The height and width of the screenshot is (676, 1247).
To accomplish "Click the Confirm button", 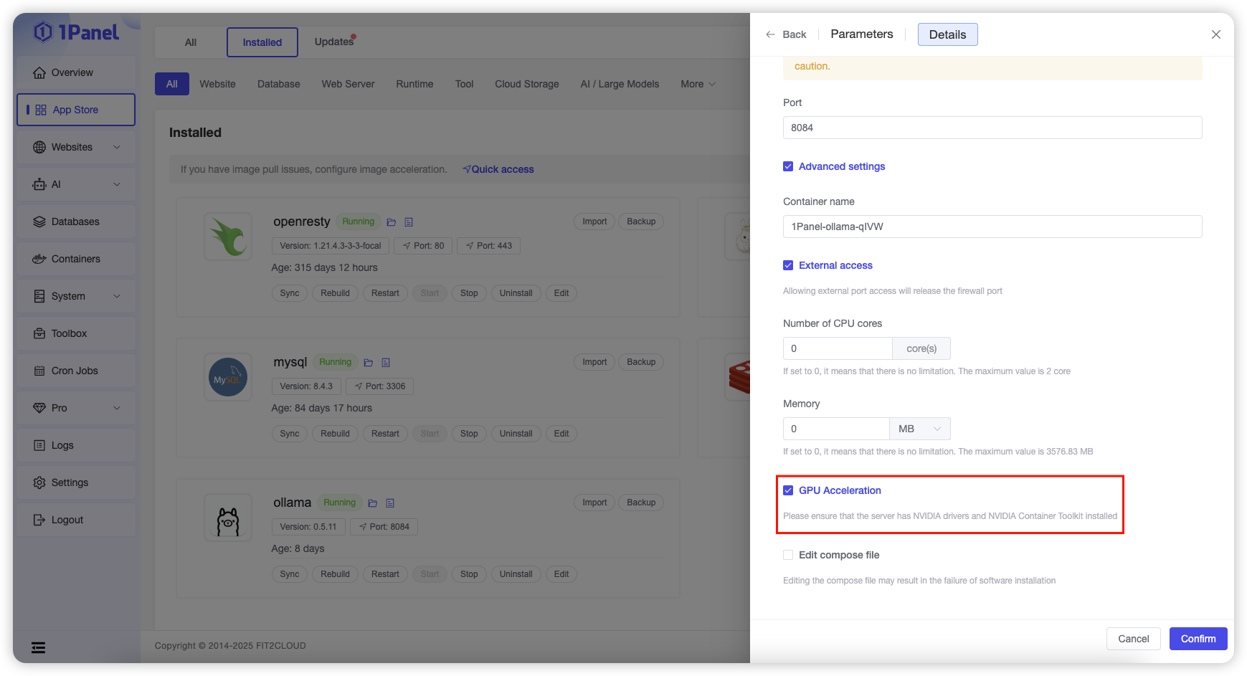I will click(1198, 639).
